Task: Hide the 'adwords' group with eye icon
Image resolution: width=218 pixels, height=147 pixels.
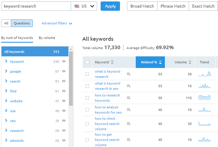Action: pos(64,141)
